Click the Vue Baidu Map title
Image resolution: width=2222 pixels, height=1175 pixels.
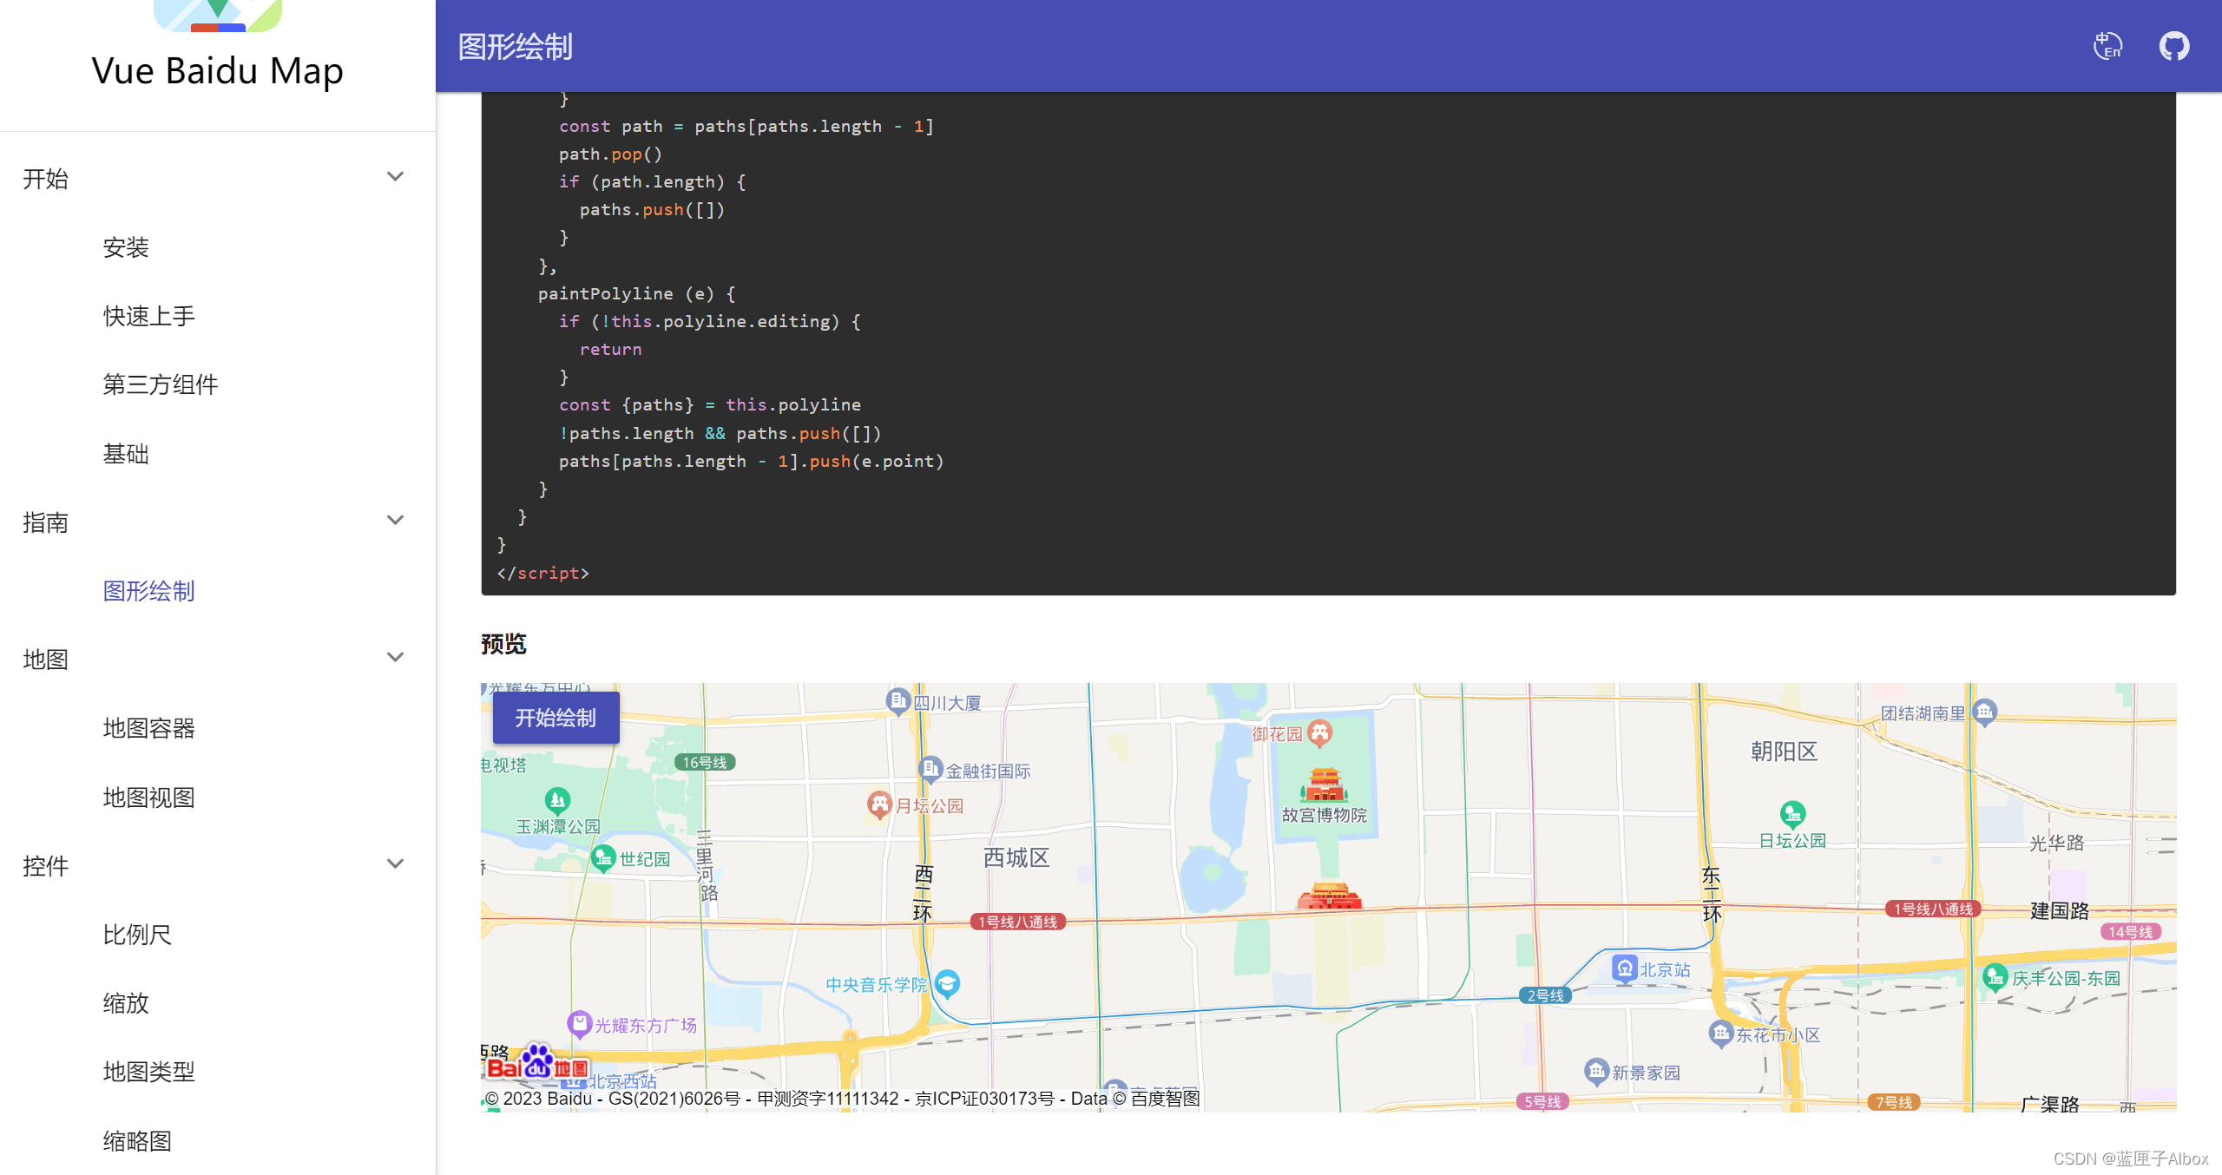217,71
